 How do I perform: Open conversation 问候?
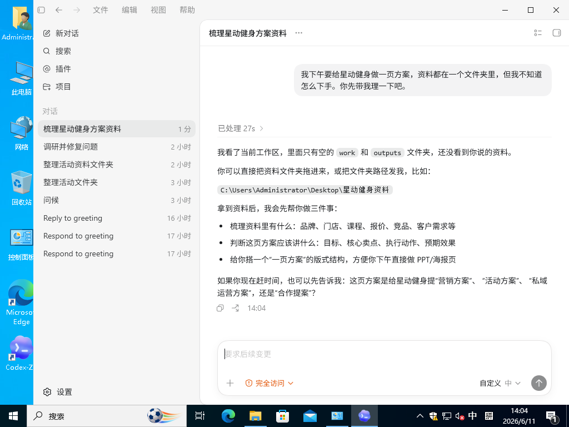117,200
